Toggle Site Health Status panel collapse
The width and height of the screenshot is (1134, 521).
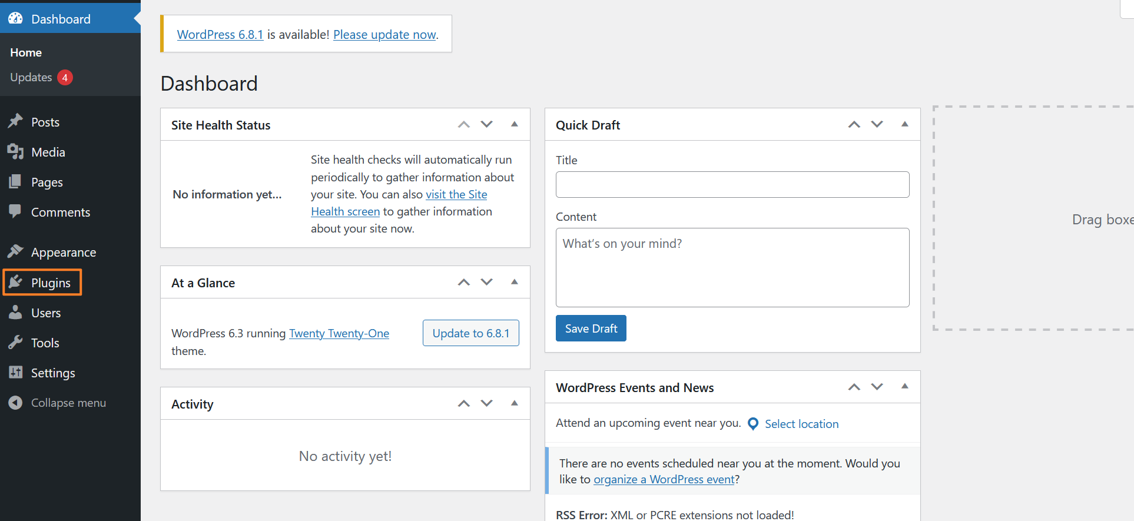point(514,124)
